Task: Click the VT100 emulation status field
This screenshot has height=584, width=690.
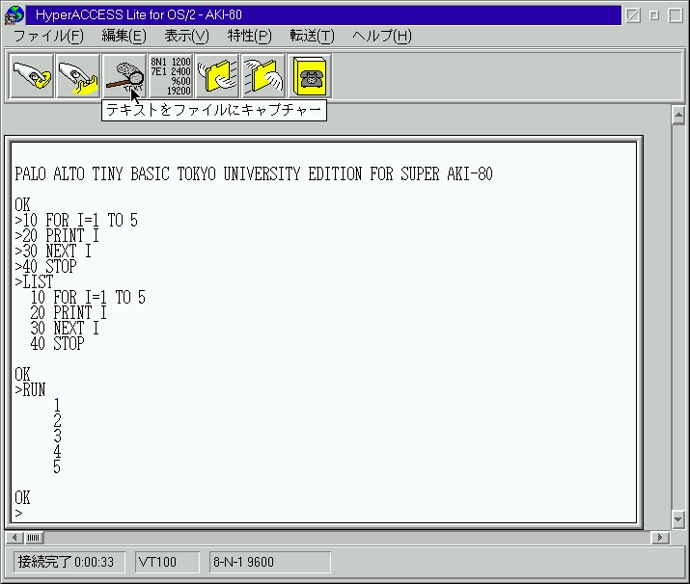Action: click(167, 563)
